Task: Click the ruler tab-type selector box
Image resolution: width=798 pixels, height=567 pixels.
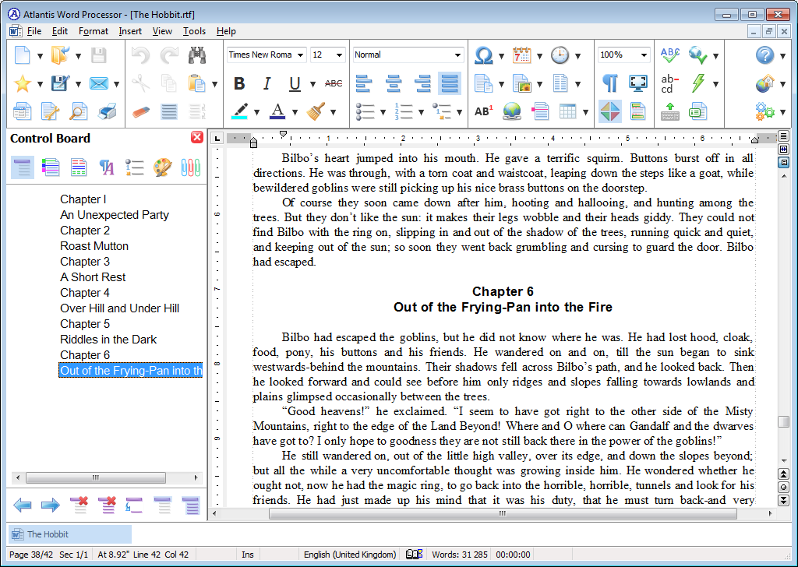Action: pos(217,138)
